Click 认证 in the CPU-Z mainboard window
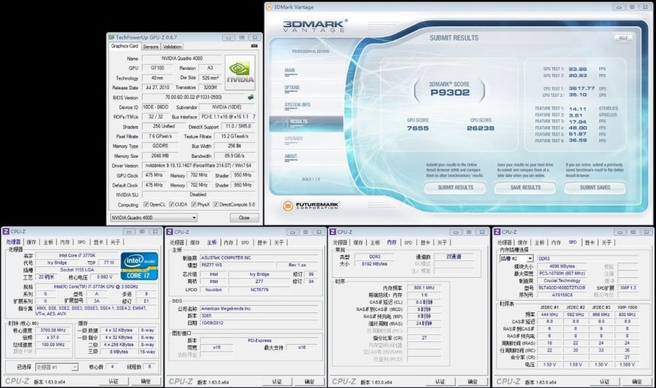Image resolution: width=656 pixels, height=388 pixels. coord(277,381)
